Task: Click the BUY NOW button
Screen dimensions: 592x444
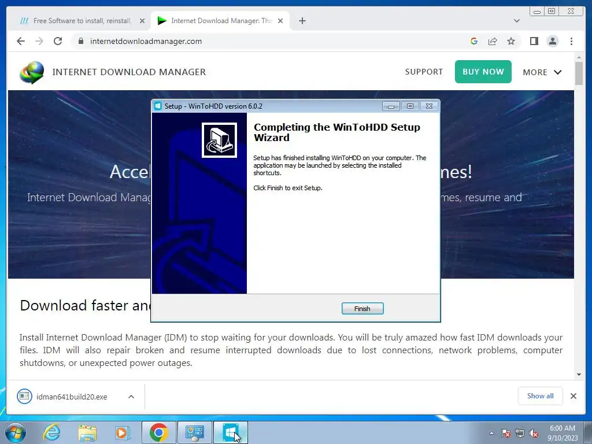Action: (x=483, y=72)
